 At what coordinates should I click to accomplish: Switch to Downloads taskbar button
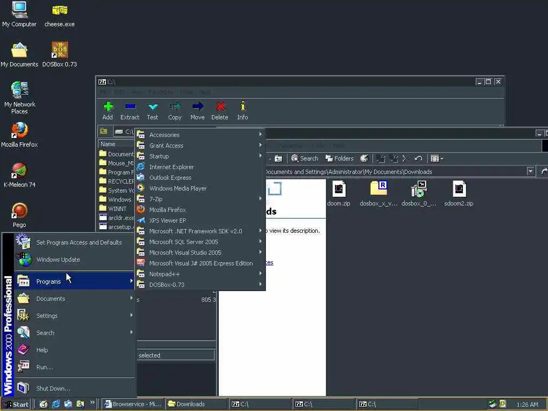[196, 404]
